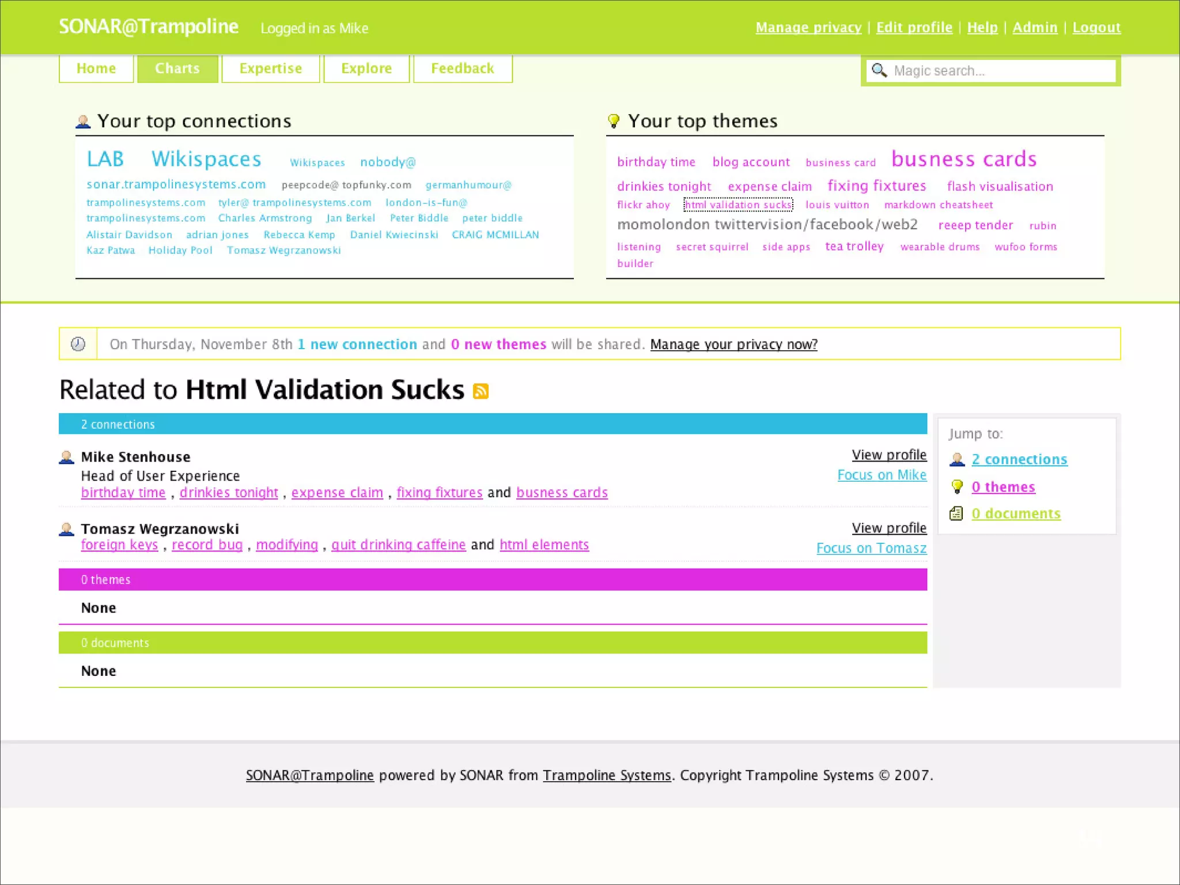Go to the Explore tab
1180x885 pixels.
[366, 69]
